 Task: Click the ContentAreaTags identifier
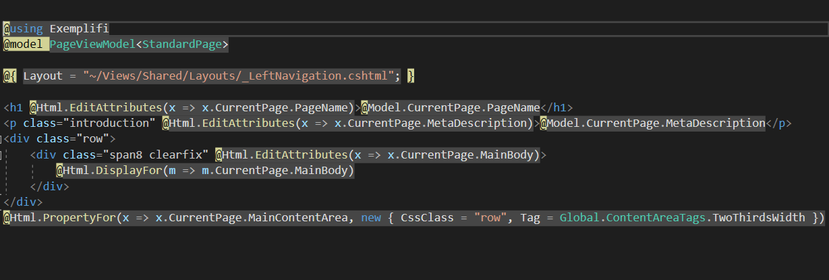tap(655, 217)
